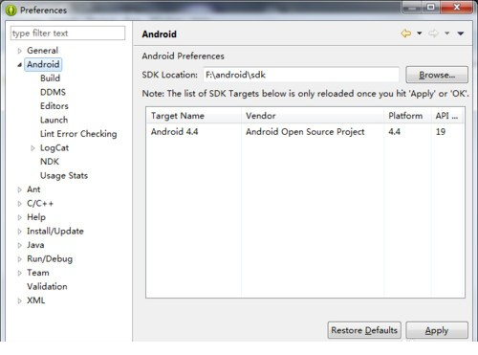Sort by Vendor column header
The image size is (478, 355).
pyautogui.click(x=313, y=116)
